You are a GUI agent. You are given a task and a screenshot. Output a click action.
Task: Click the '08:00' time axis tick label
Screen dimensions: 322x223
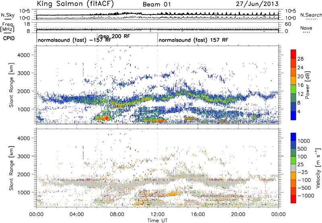117,215
